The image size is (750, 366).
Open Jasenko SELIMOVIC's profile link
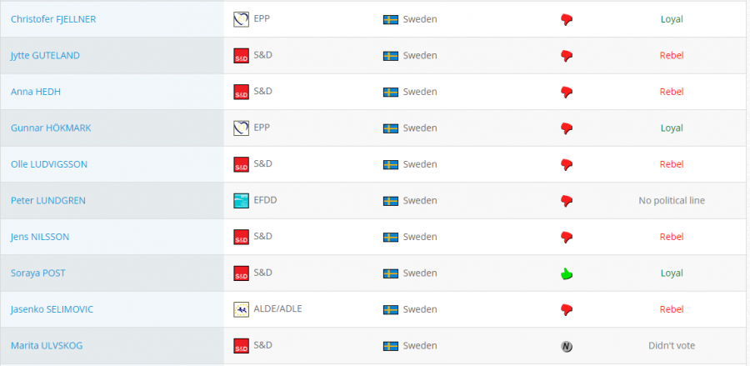pyautogui.click(x=52, y=309)
